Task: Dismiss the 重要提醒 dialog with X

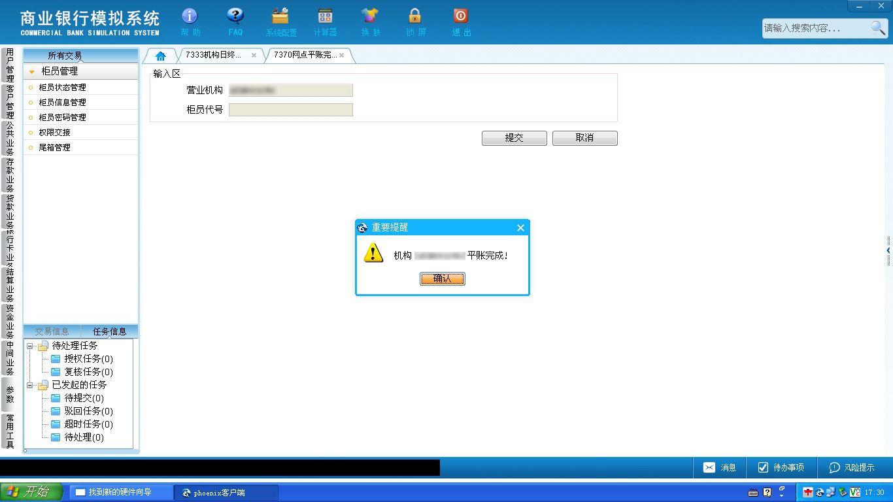Action: [520, 227]
